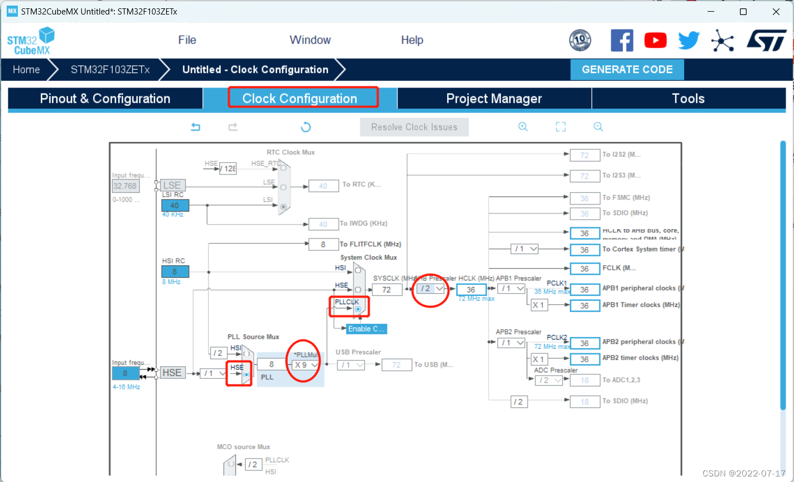Click the circular reset clock icon
The width and height of the screenshot is (794, 482).
tap(306, 127)
